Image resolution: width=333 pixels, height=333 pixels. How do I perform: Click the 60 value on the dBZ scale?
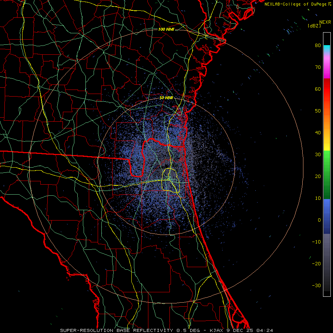(318, 89)
